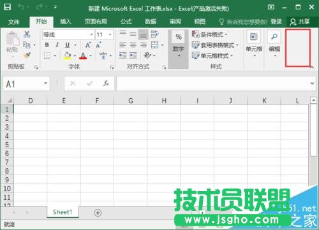The height and width of the screenshot is (230, 319).
Task: Open the quick access toolbar customize arrow
Action: pyautogui.click(x=56, y=8)
